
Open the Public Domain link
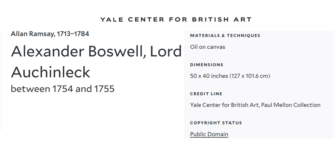pyautogui.click(x=209, y=135)
